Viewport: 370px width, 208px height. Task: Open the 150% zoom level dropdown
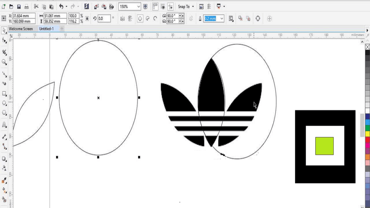[x=139, y=6]
